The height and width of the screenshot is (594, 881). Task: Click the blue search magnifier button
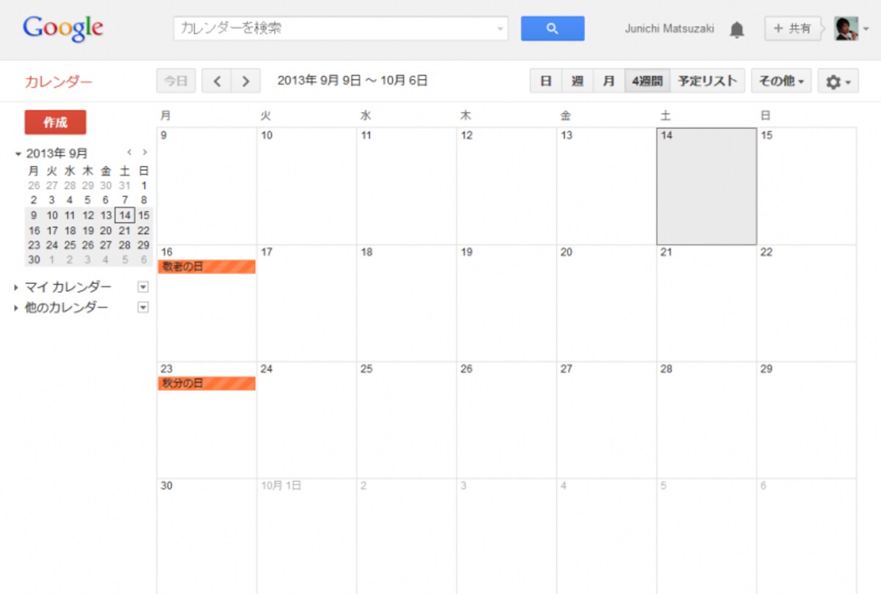(x=553, y=29)
